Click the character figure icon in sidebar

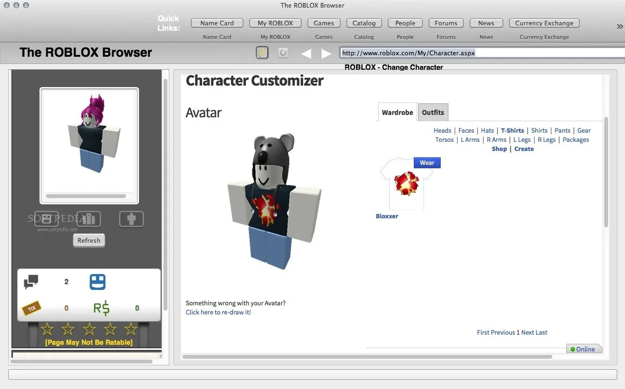coord(131,219)
